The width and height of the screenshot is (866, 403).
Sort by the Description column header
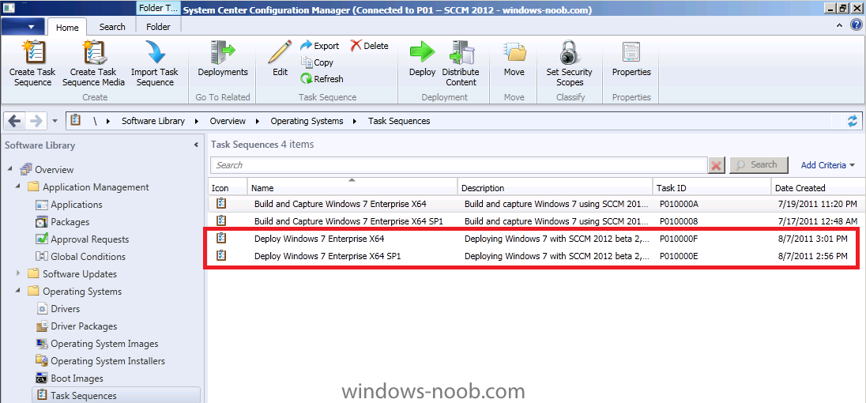click(x=555, y=188)
